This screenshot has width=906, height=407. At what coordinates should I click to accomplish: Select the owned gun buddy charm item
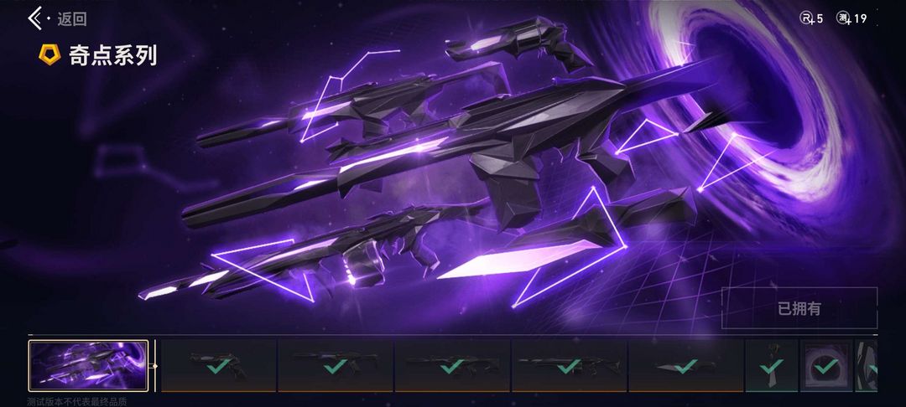pos(772,365)
